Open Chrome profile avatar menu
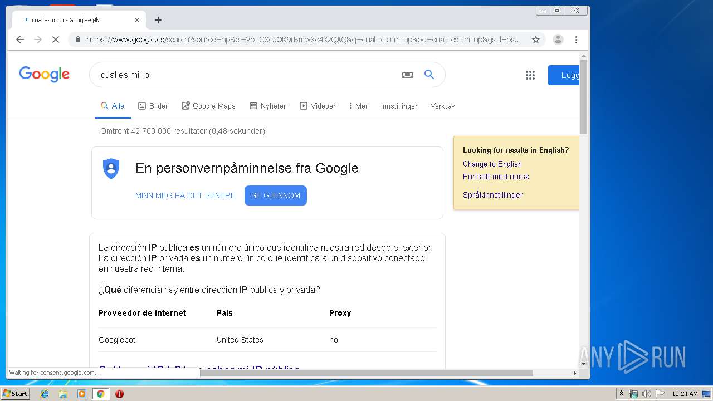The width and height of the screenshot is (713, 401). pyautogui.click(x=558, y=40)
